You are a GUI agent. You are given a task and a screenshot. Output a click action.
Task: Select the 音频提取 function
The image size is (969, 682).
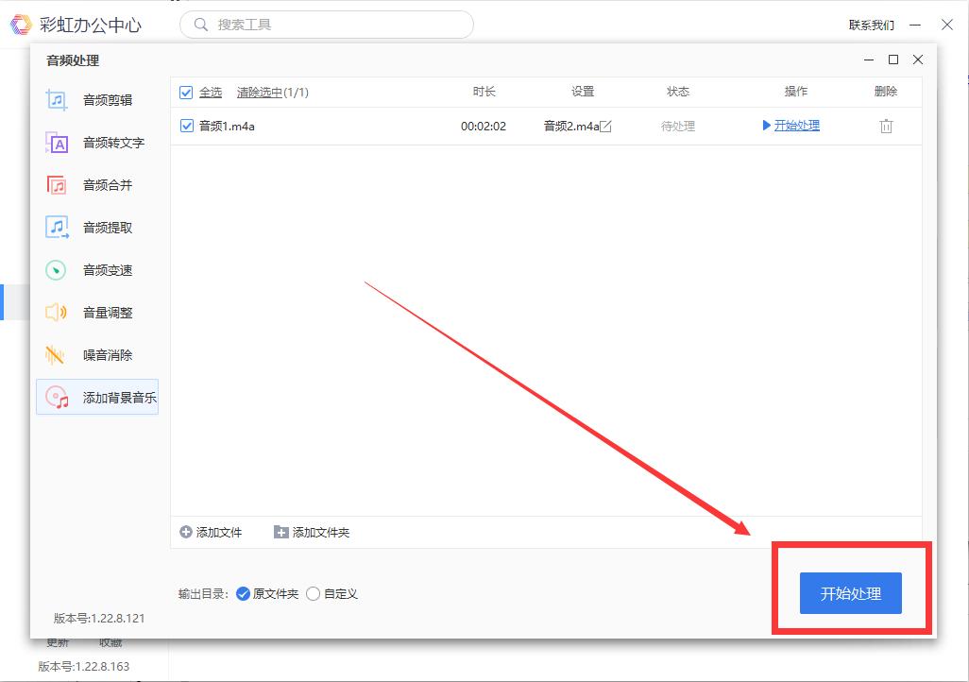pyautogui.click(x=107, y=227)
